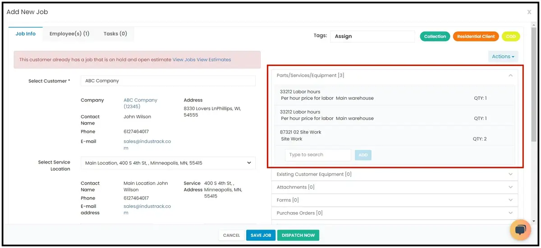This screenshot has width=541, height=248.
Task: Click the customer sales@industrack.com email link
Action: pyautogui.click(x=147, y=145)
